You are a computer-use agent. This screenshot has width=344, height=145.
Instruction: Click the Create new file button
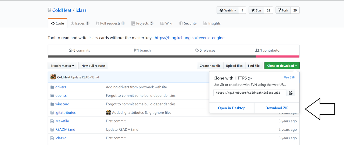(x=210, y=66)
